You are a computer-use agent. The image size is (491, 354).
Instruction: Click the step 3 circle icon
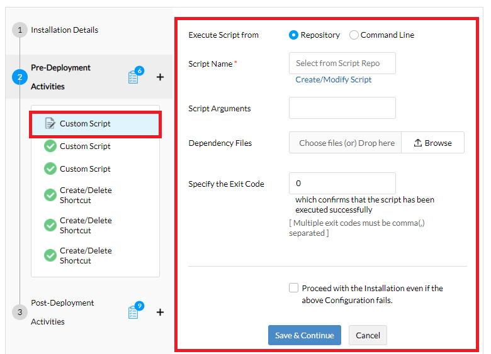pos(20,312)
